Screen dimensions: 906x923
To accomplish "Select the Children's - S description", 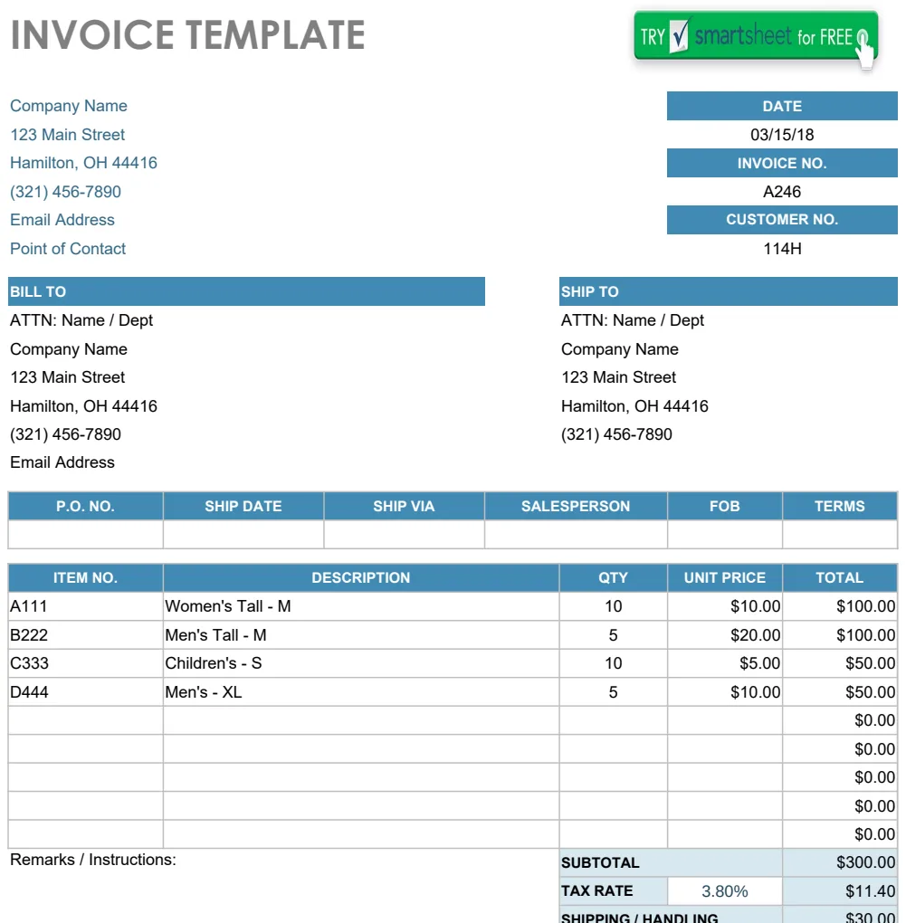I will pos(213,663).
